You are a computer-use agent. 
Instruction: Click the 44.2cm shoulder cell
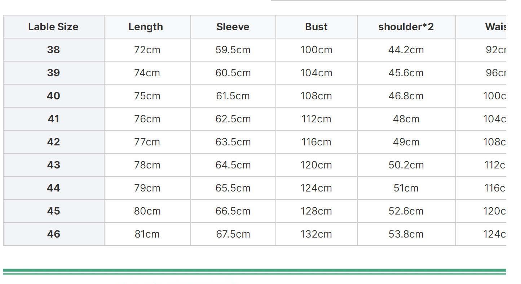click(406, 50)
